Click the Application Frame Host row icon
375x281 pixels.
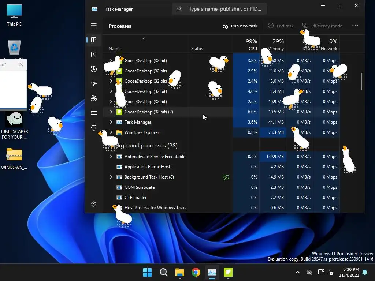point(119,167)
